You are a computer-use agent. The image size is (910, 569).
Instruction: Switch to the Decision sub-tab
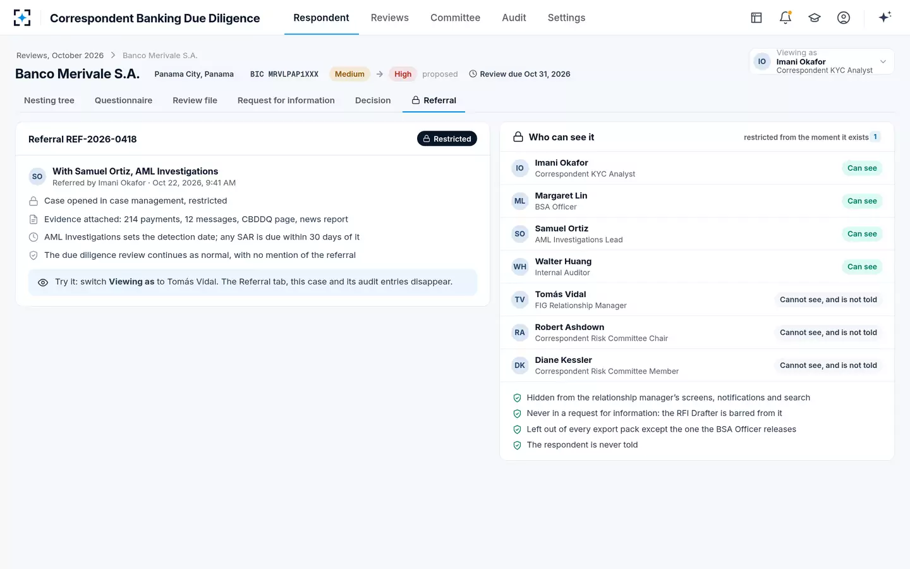(x=373, y=101)
